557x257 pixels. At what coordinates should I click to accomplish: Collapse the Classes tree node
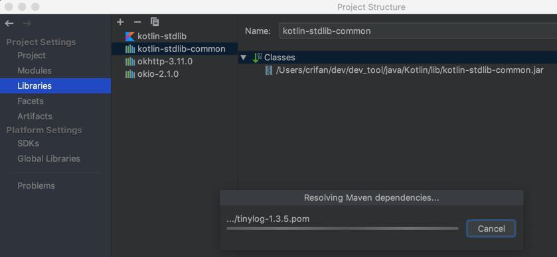(x=244, y=58)
